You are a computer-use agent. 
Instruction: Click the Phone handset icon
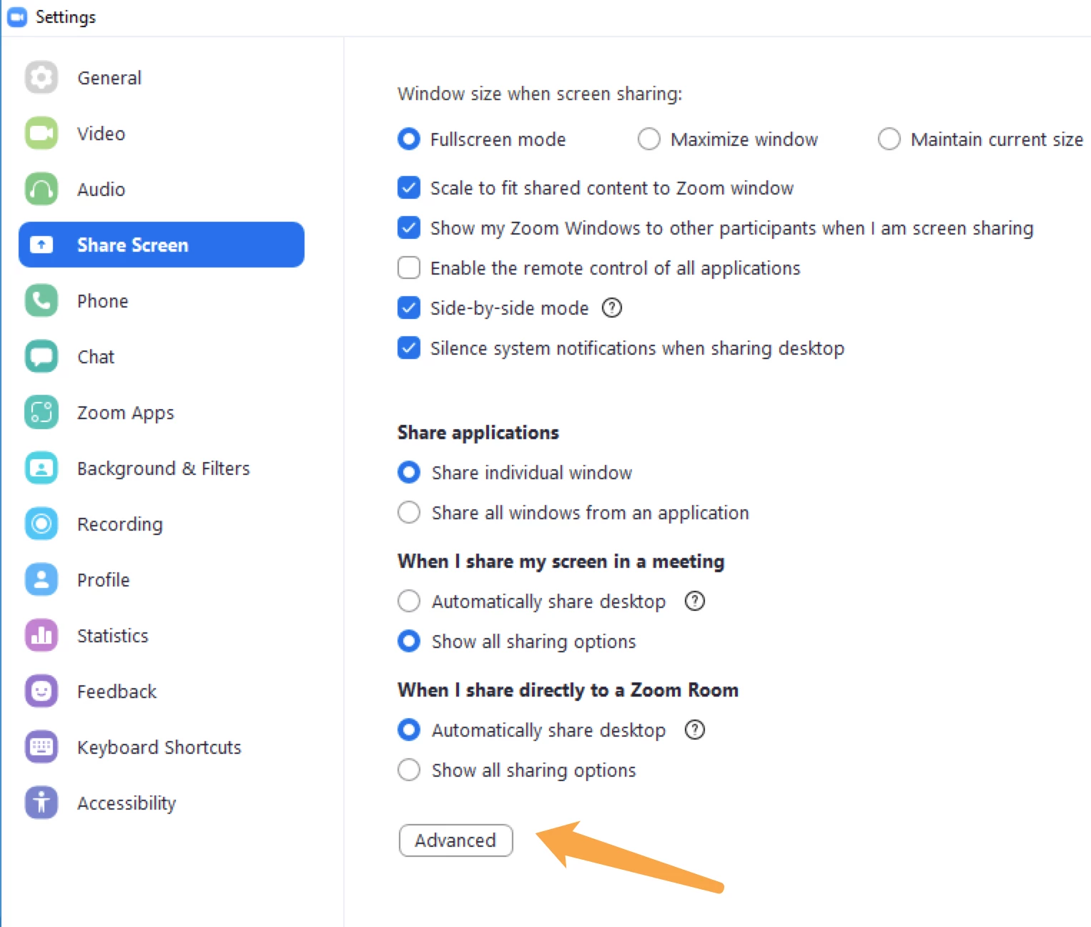pyautogui.click(x=41, y=300)
